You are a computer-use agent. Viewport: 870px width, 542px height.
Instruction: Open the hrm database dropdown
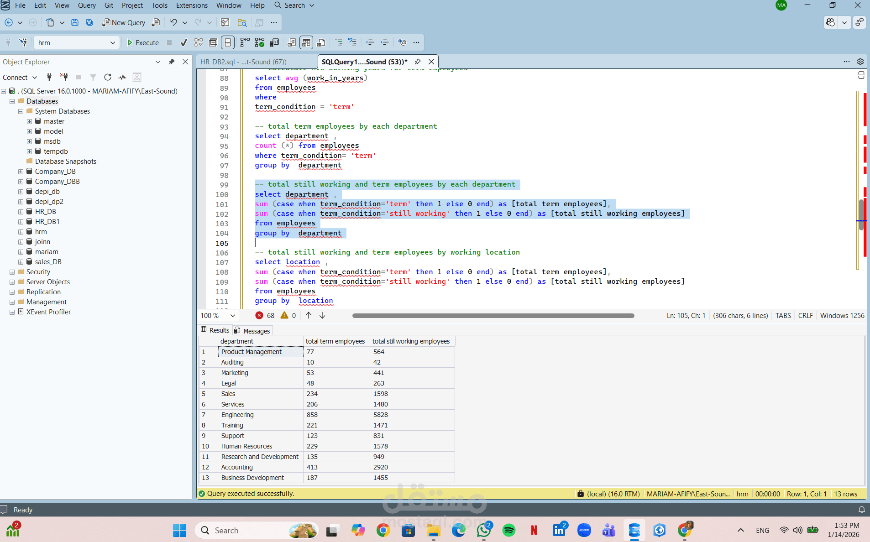112,42
